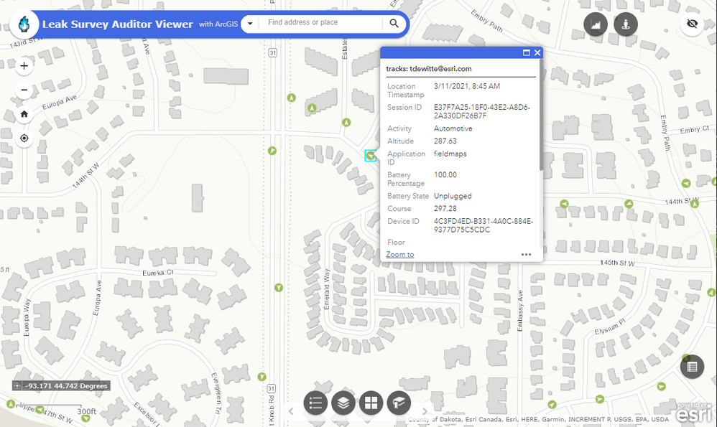Open the popup's three-dot actions menu
The width and height of the screenshot is (717, 427).
(527, 255)
